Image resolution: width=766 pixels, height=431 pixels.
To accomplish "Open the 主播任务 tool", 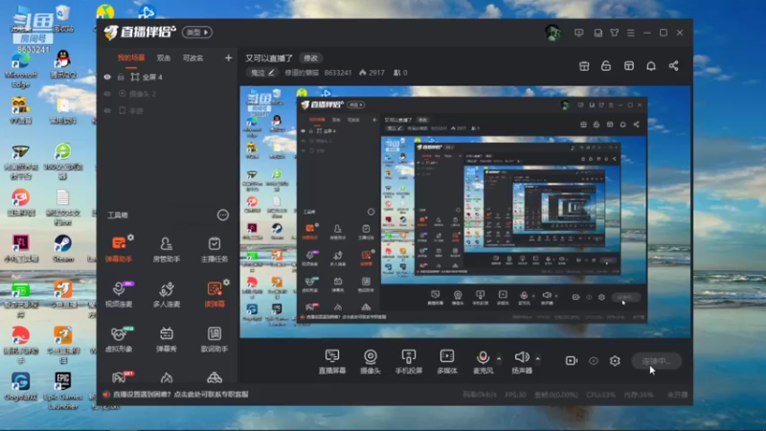I will [214, 249].
